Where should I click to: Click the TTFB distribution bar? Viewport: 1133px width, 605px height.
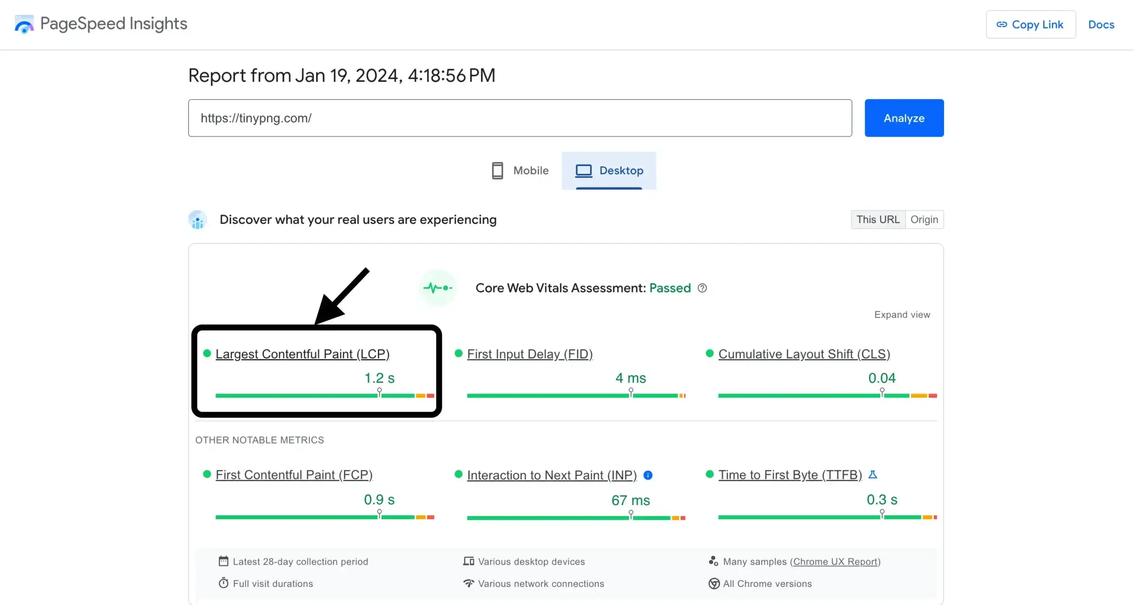click(828, 517)
